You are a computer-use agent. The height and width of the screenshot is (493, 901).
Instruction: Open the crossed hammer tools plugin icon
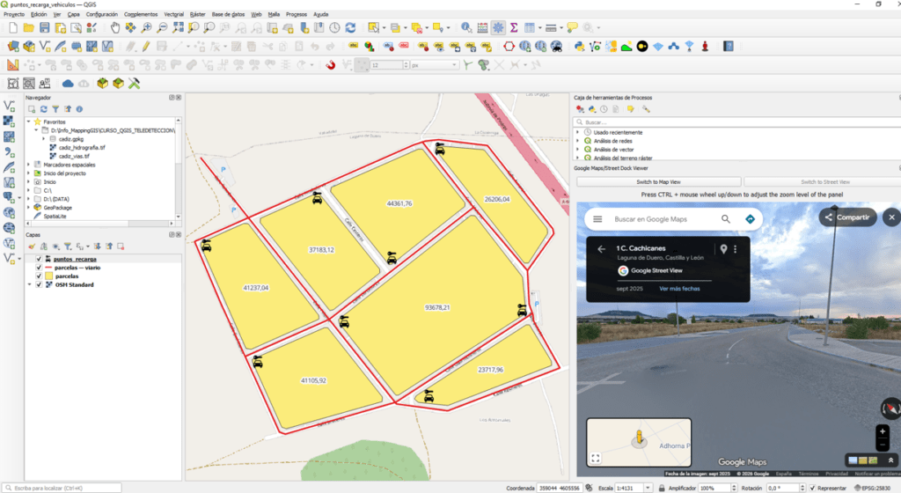(x=134, y=84)
